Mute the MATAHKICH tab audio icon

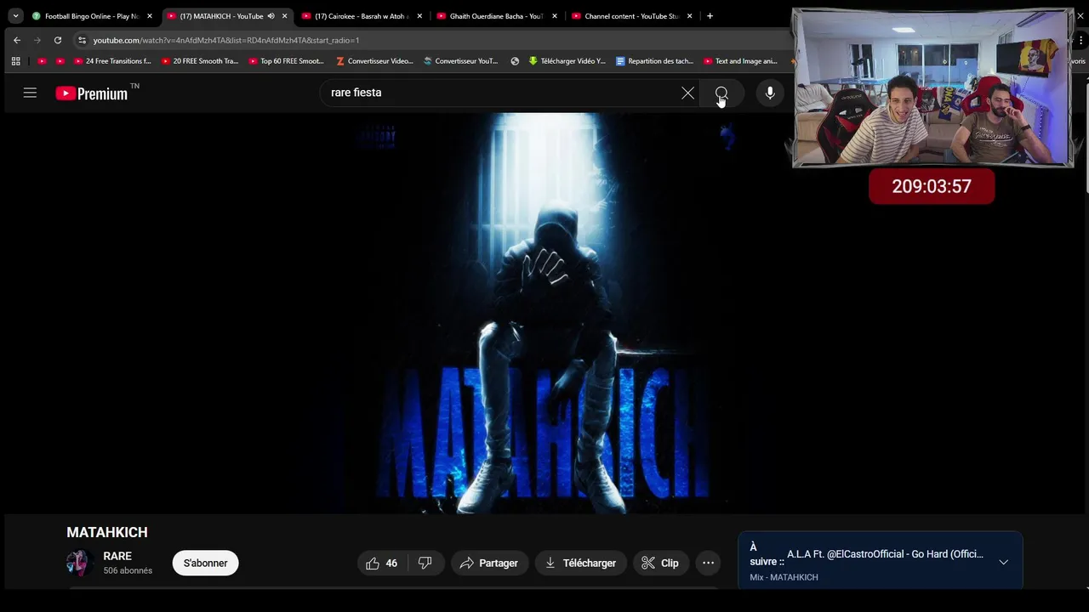coord(271,16)
